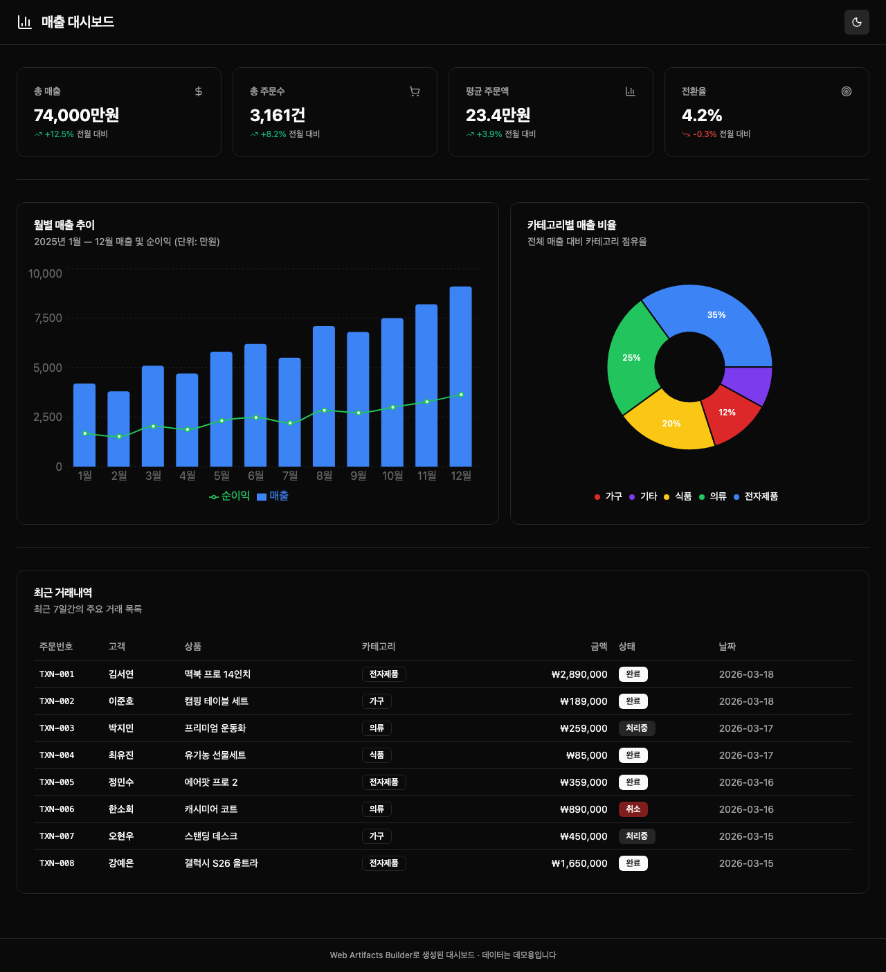The height and width of the screenshot is (972, 886).
Task: Click the chart icon on the 평균 주문액 card
Action: coord(631,91)
